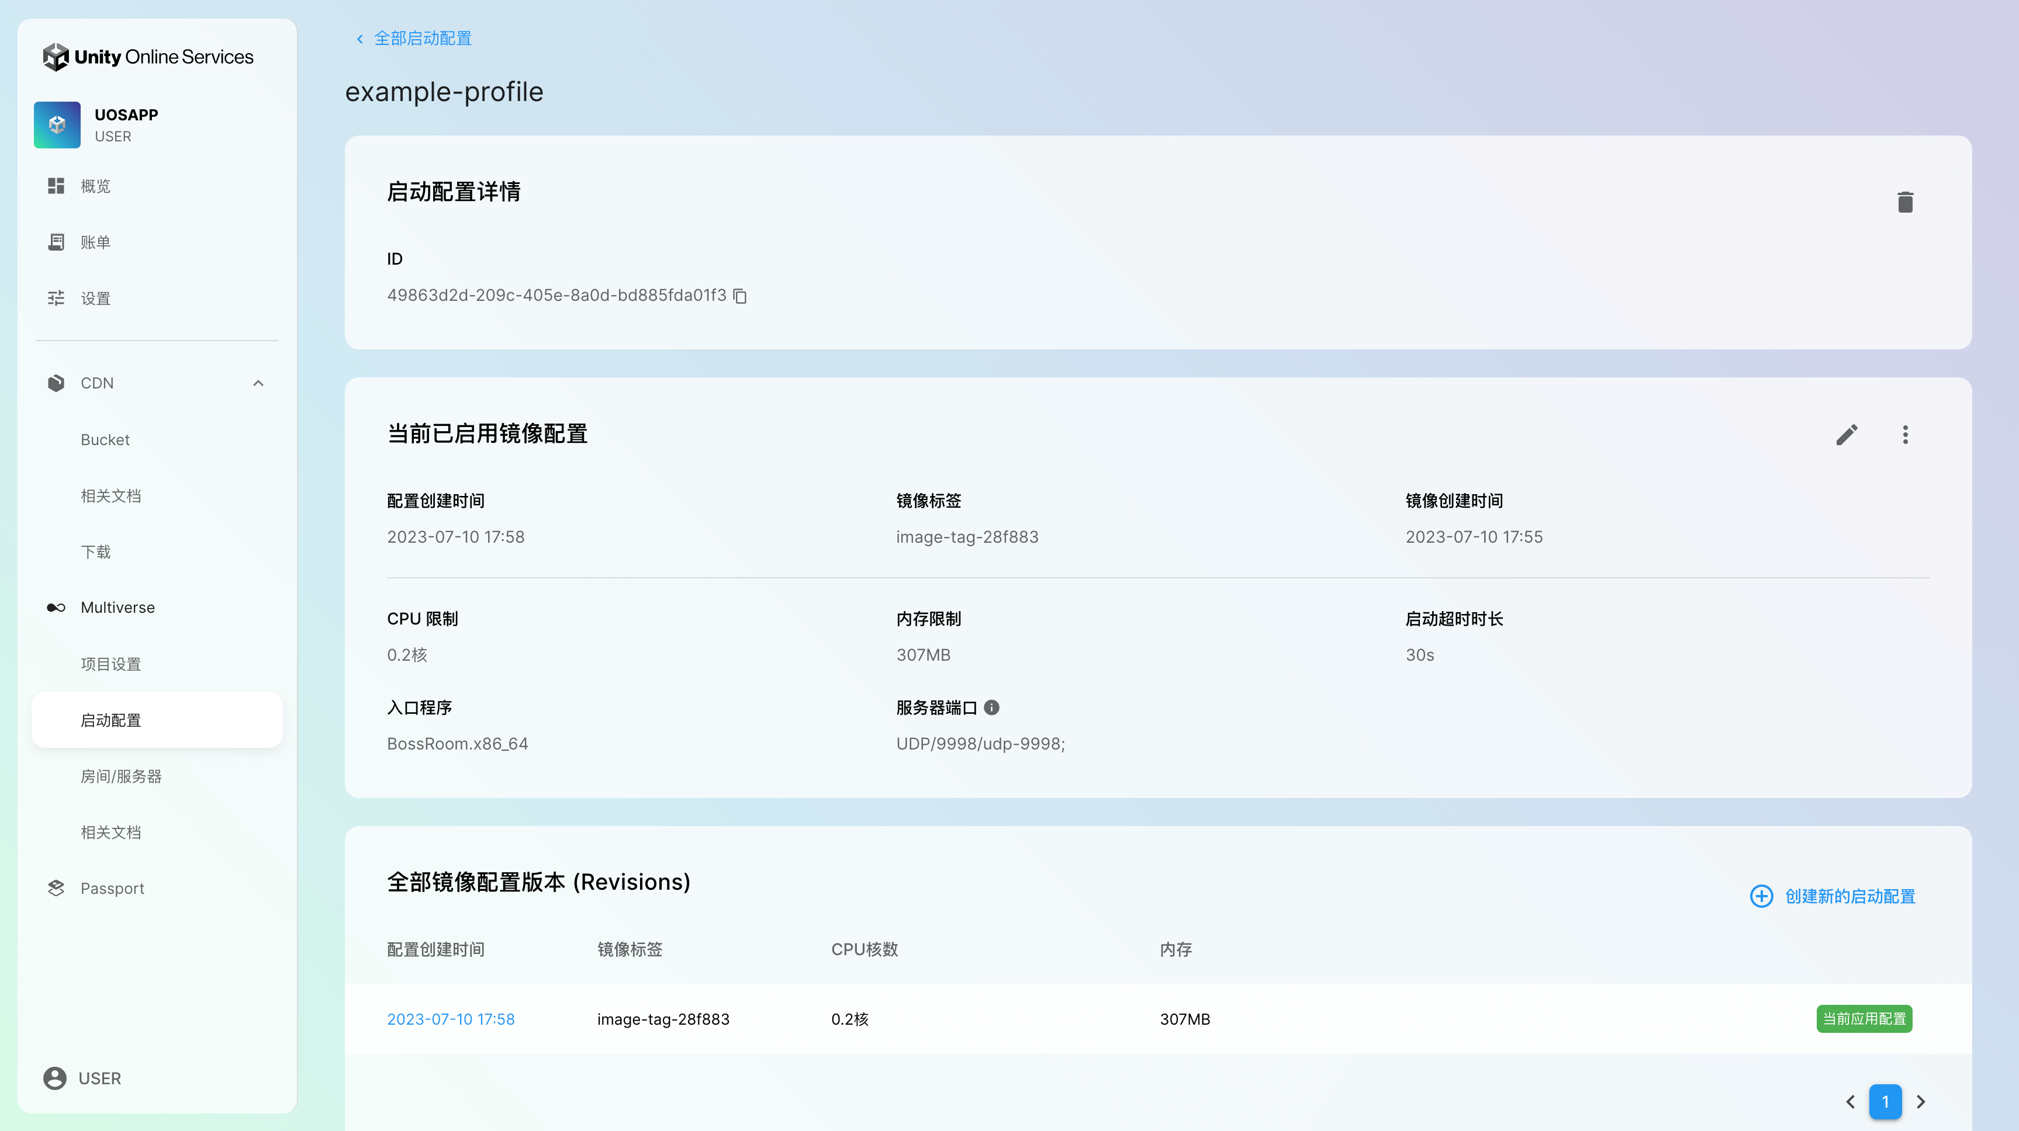Click 创建新的启动配置 button

[1833, 896]
